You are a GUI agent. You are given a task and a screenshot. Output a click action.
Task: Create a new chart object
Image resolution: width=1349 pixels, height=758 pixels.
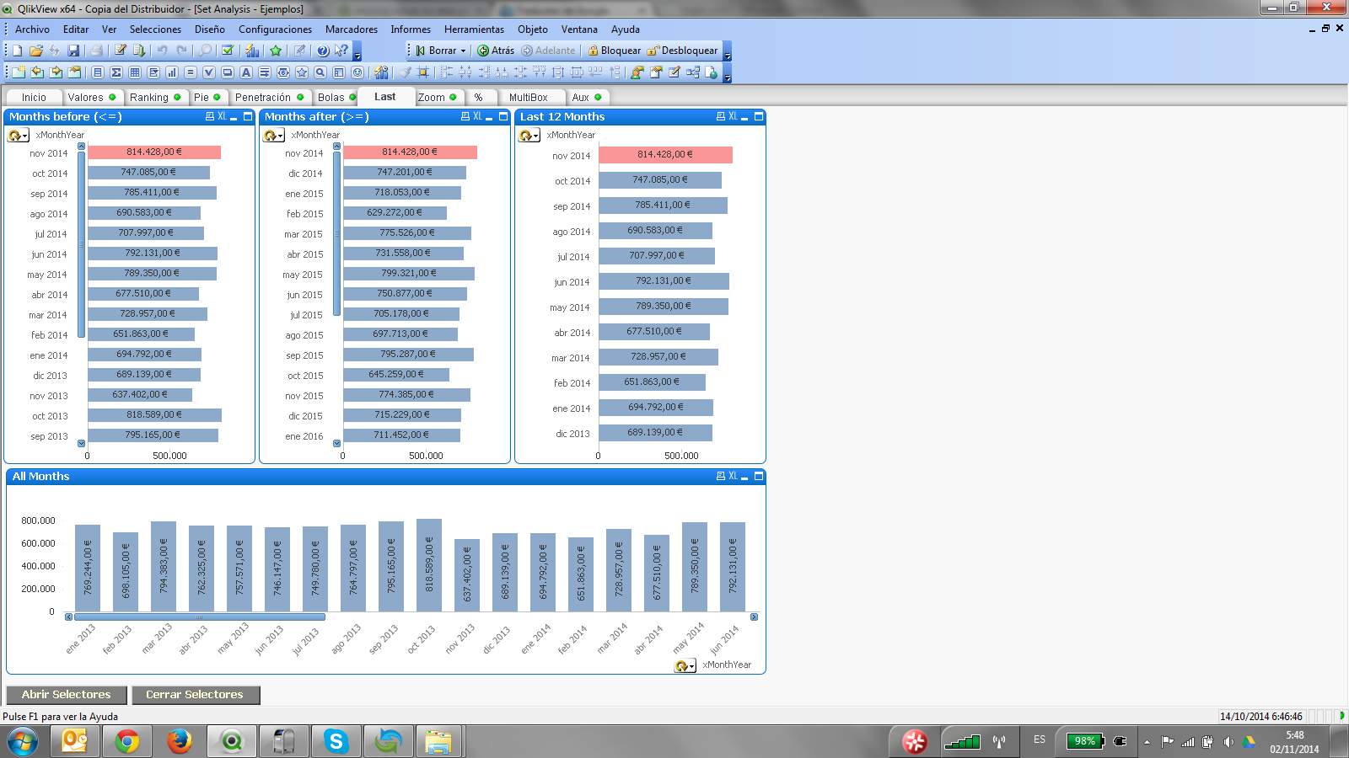point(172,72)
